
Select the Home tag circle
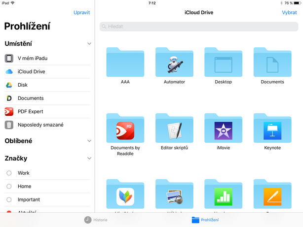pyautogui.click(x=9, y=186)
